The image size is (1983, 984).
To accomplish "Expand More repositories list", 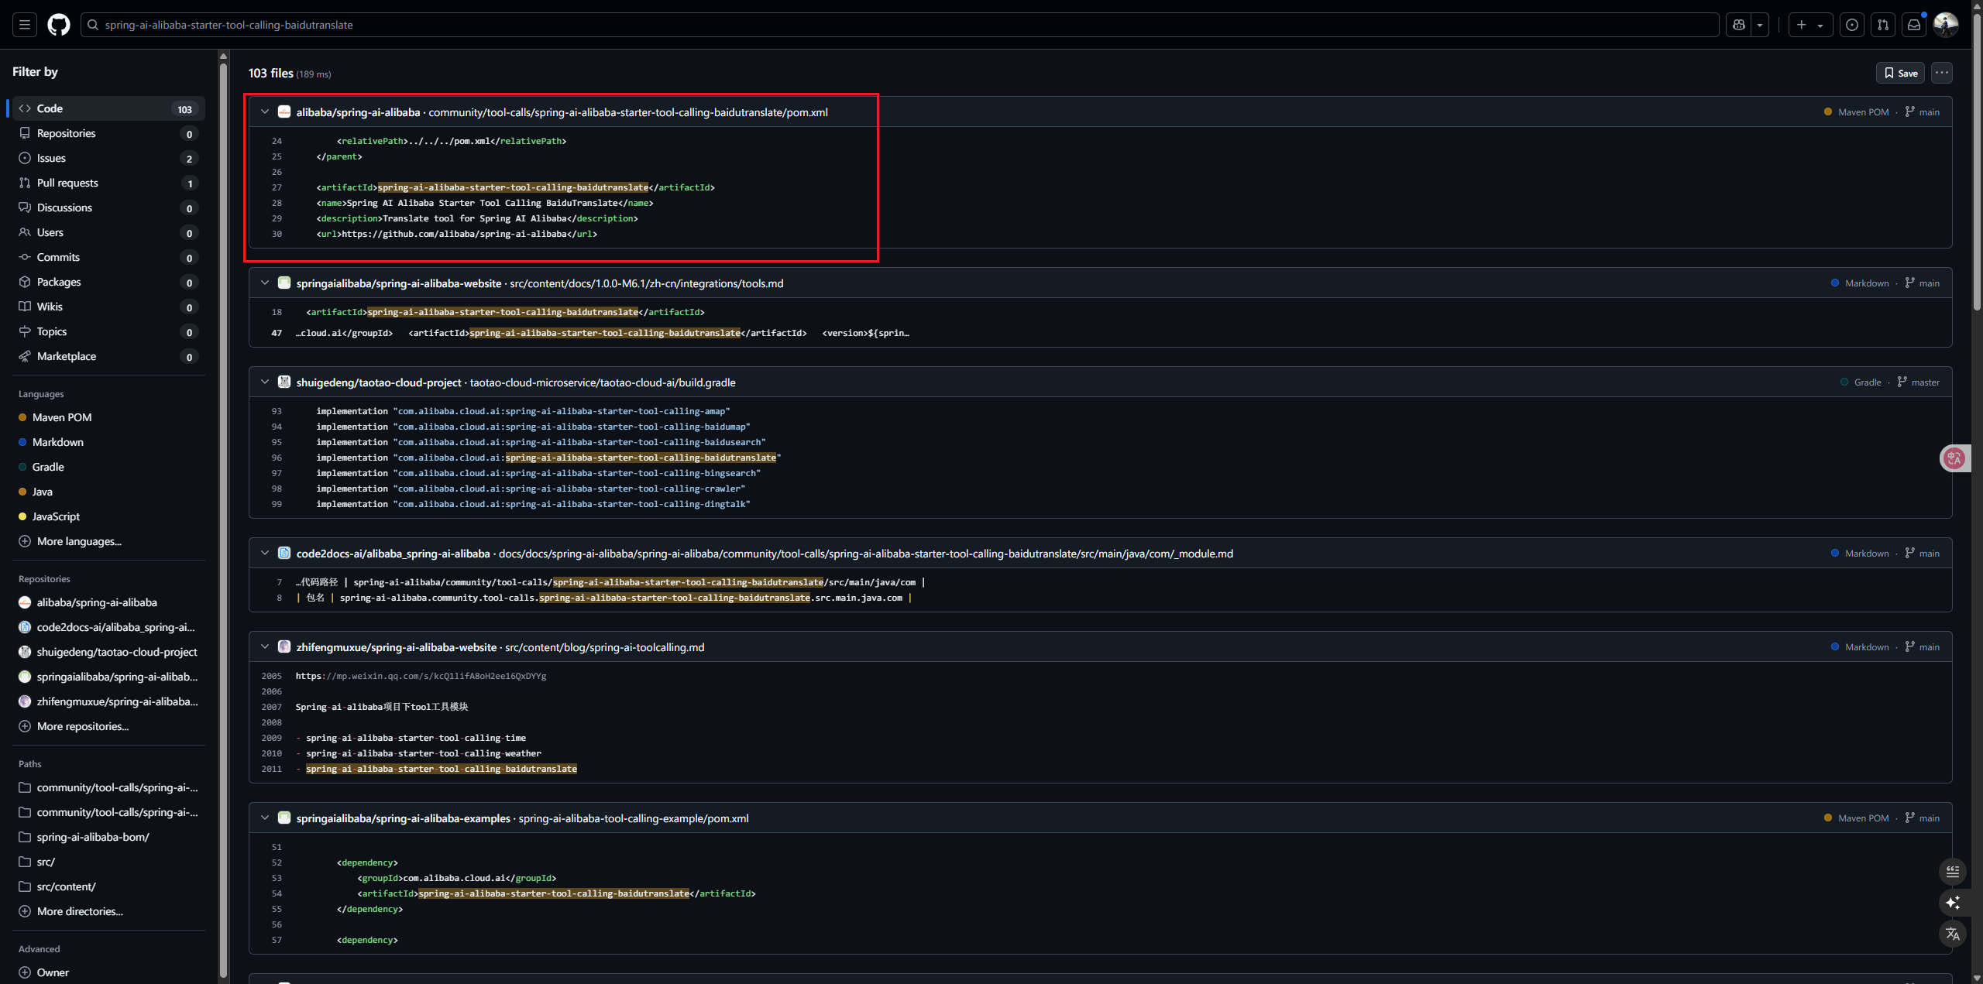I will pos(108,726).
